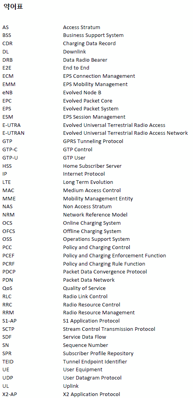Click Data Radio Bearer definition
Viewport: 193px width, 398px height.
pos(85,60)
